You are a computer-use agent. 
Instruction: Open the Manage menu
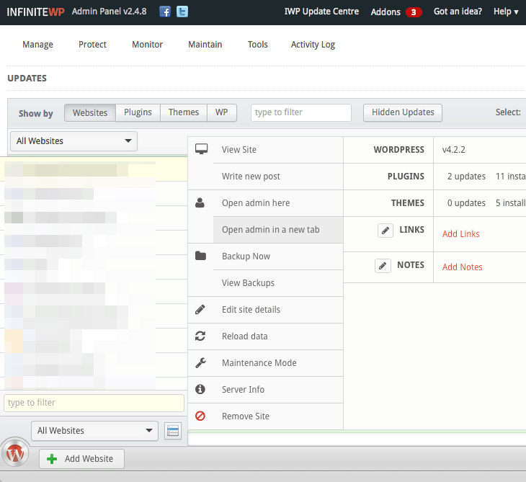pyautogui.click(x=38, y=44)
